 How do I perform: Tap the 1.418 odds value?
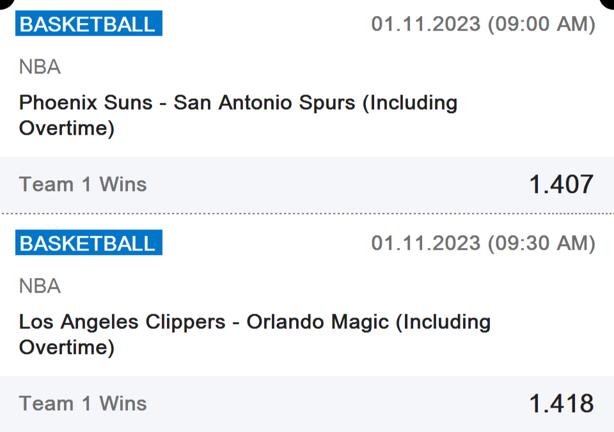561,404
